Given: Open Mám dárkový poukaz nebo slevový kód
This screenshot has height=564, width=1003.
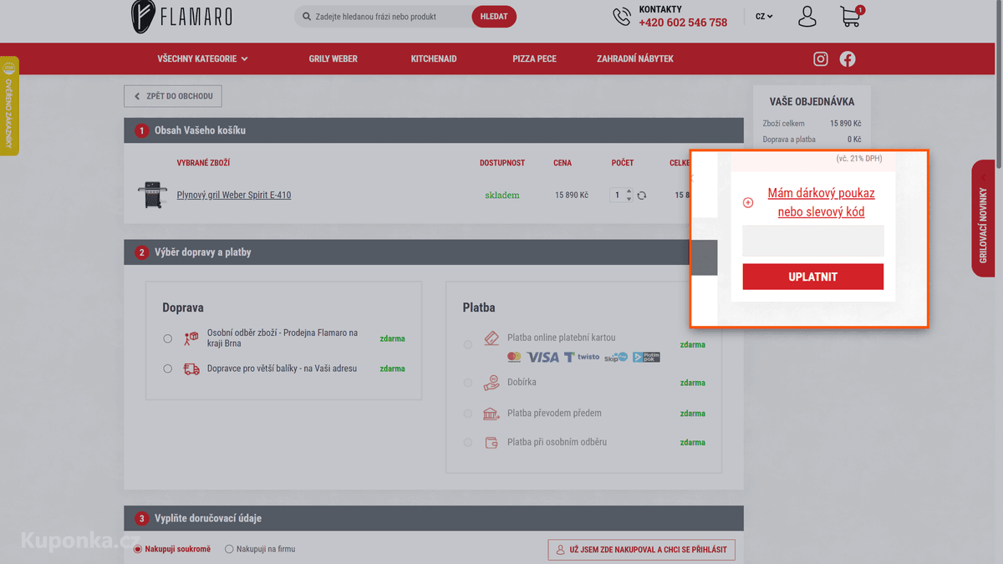Looking at the screenshot, I should [821, 202].
